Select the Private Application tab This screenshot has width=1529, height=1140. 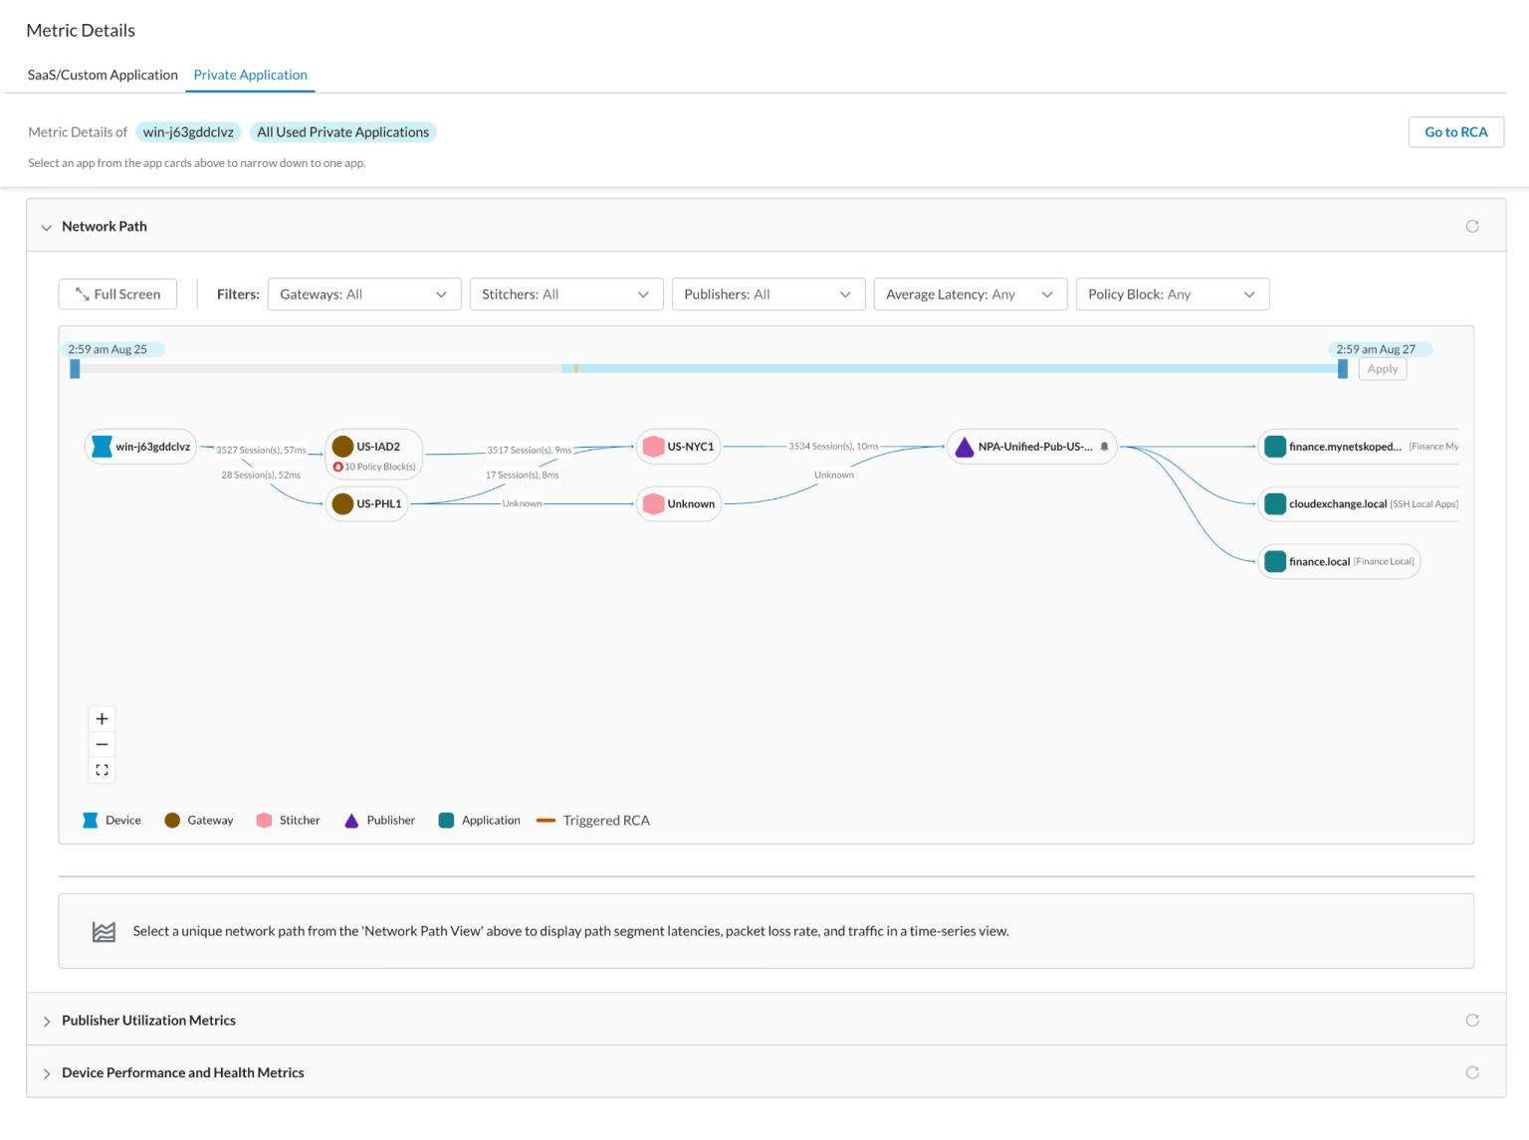[x=250, y=75]
